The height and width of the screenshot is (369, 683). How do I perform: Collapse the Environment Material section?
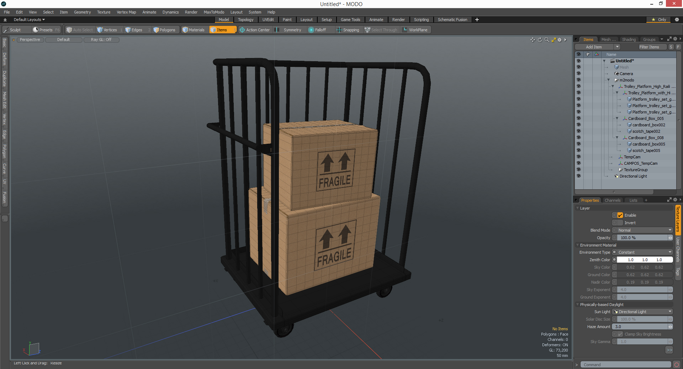pos(577,245)
